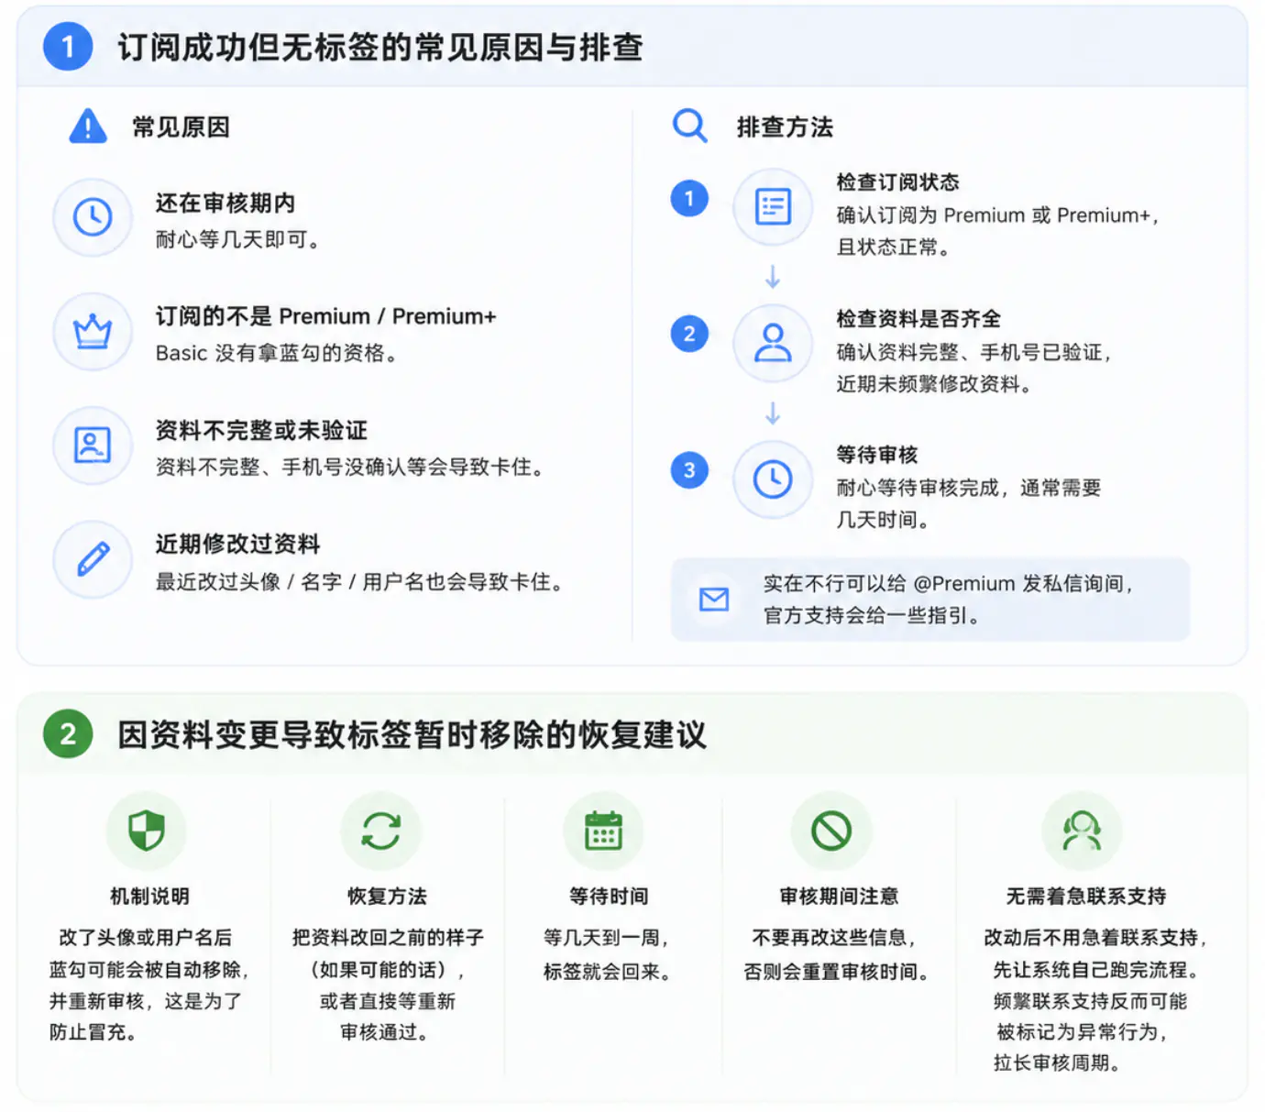Click the clock icon next to 还在审核期内
This screenshot has height=1112, width=1265.
pyautogui.click(x=93, y=217)
